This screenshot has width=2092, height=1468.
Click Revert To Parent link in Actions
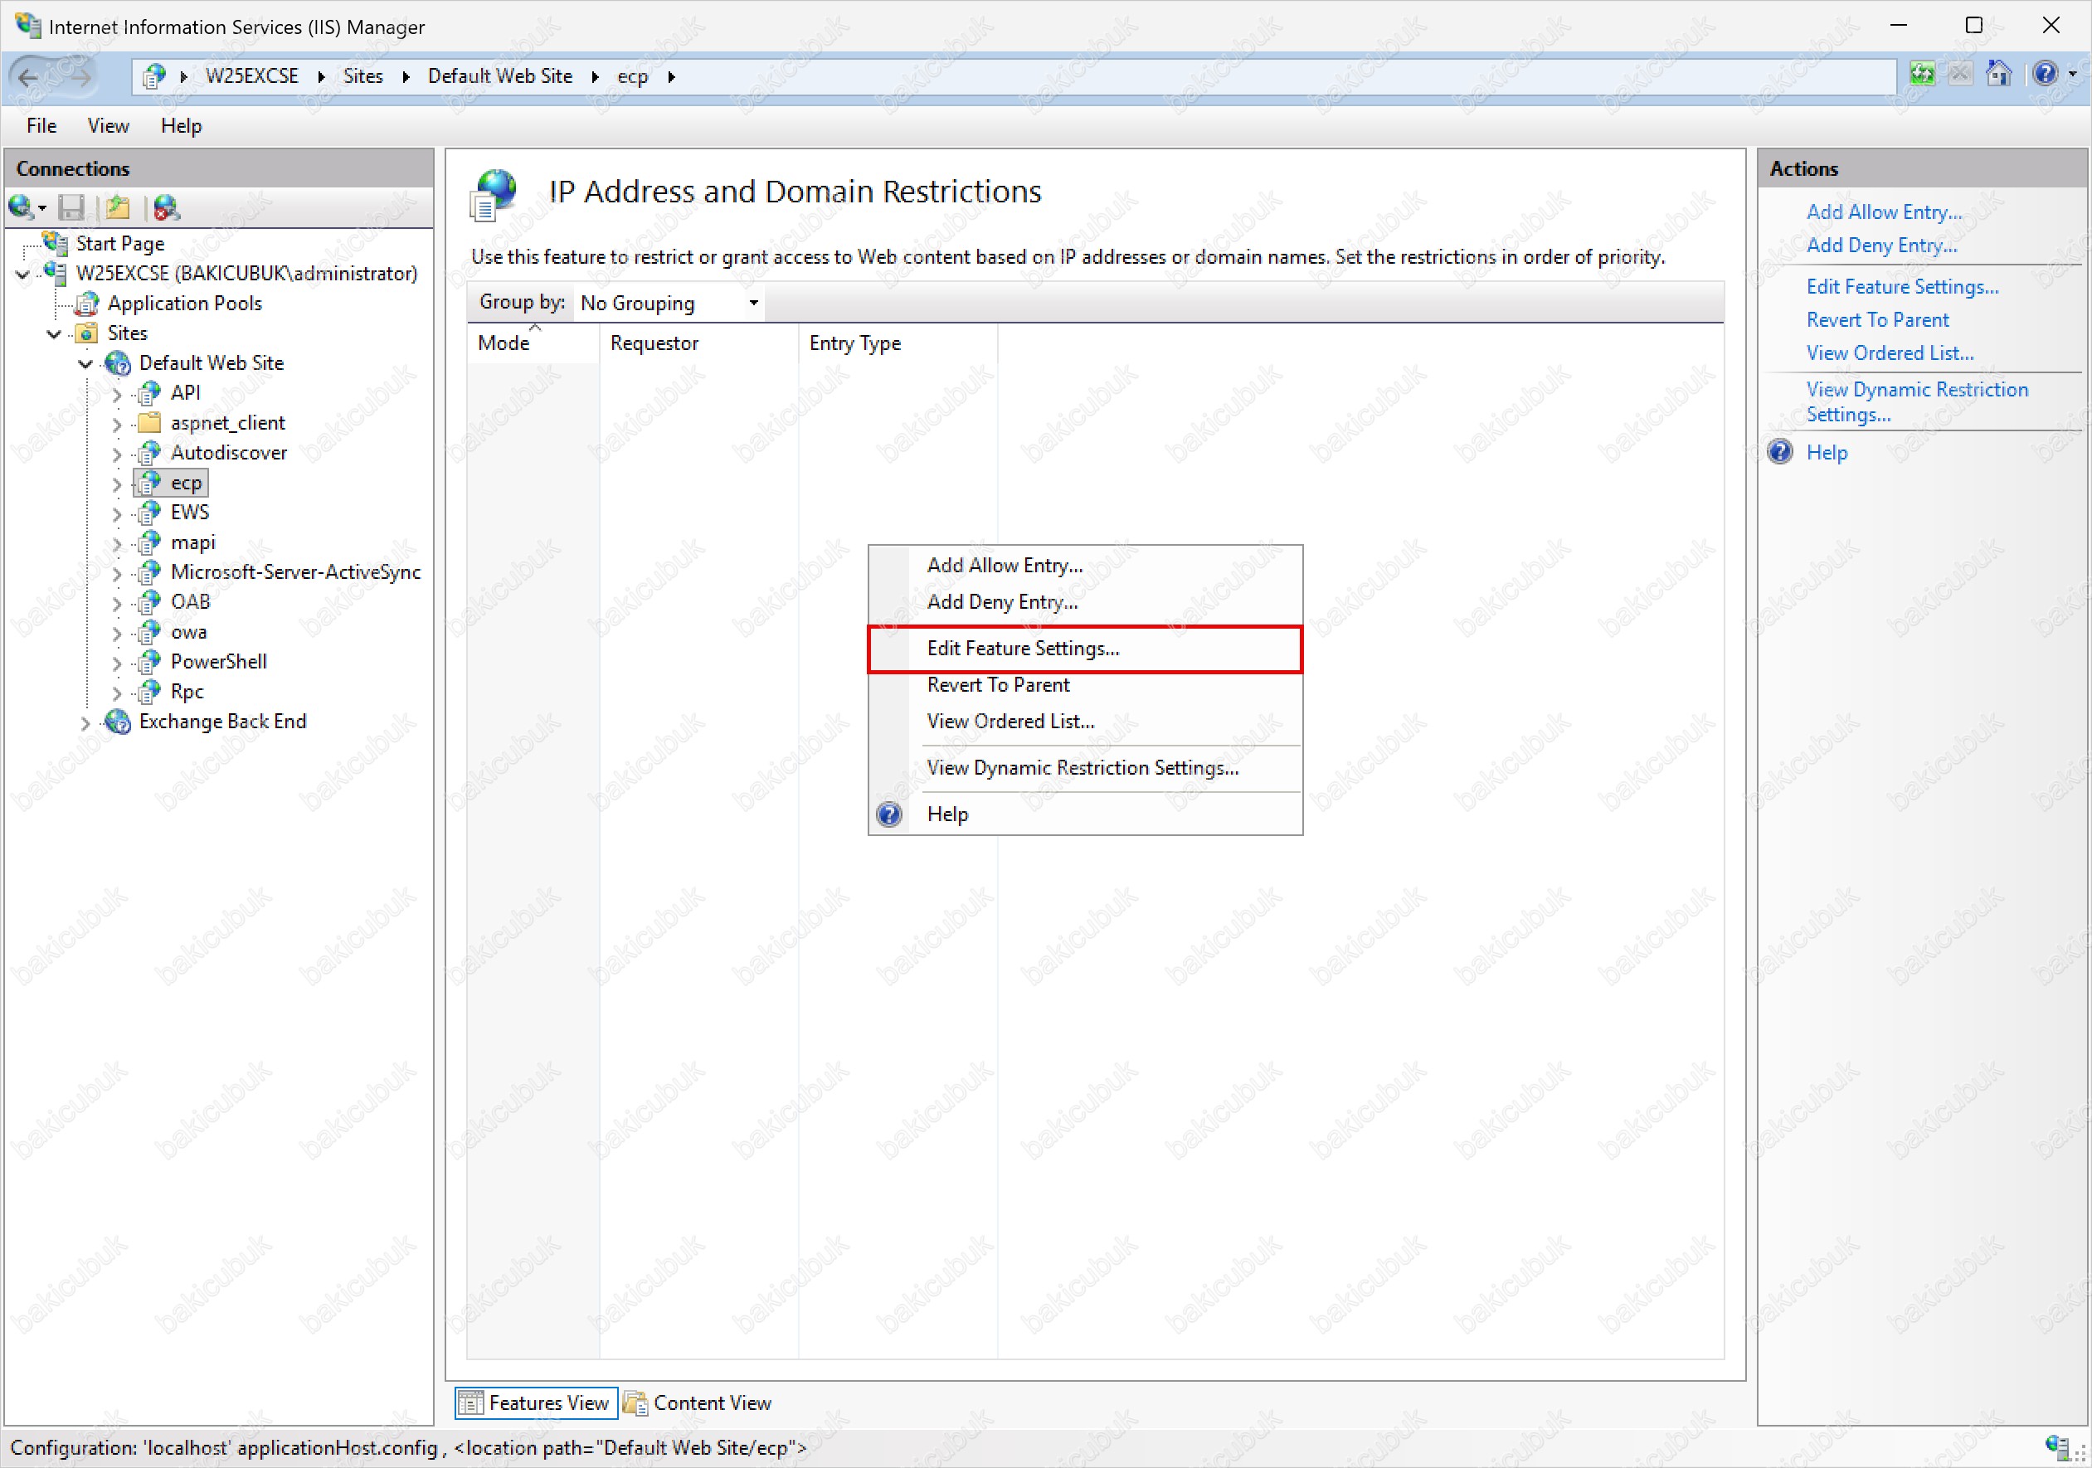[x=1877, y=320]
